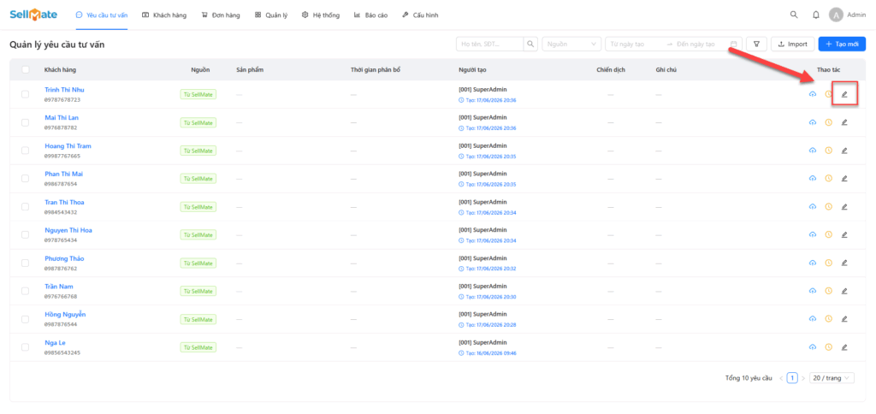876x414 pixels.
Task: Click edit pencil icon for Mai Thi Lan
Action: coord(844,122)
